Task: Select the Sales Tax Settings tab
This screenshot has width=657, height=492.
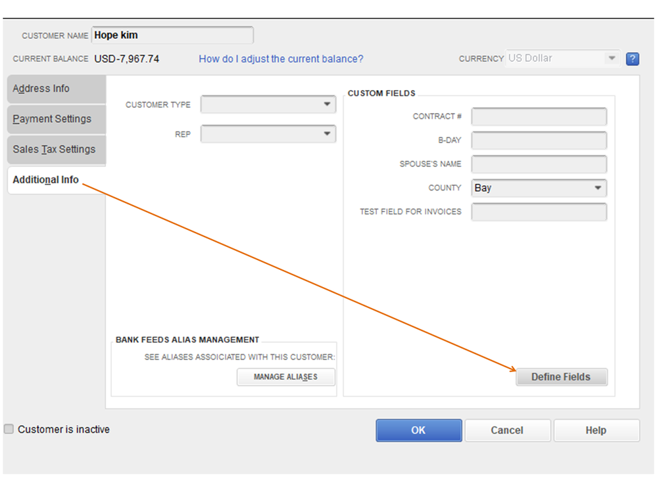Action: coord(56,149)
